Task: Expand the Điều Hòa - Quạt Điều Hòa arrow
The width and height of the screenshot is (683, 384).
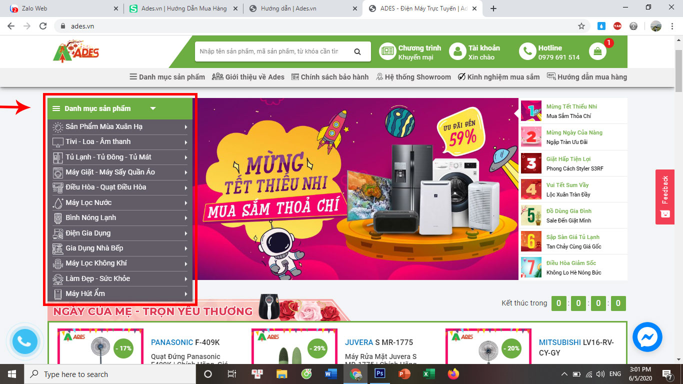Action: tap(185, 187)
